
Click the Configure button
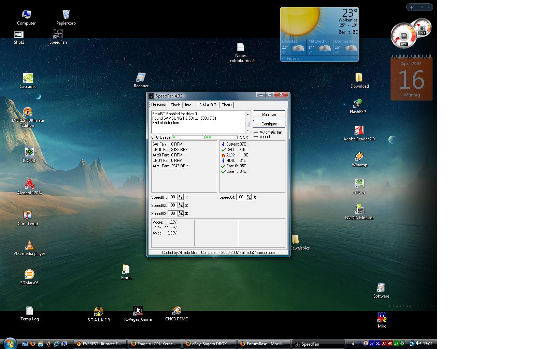(x=269, y=124)
